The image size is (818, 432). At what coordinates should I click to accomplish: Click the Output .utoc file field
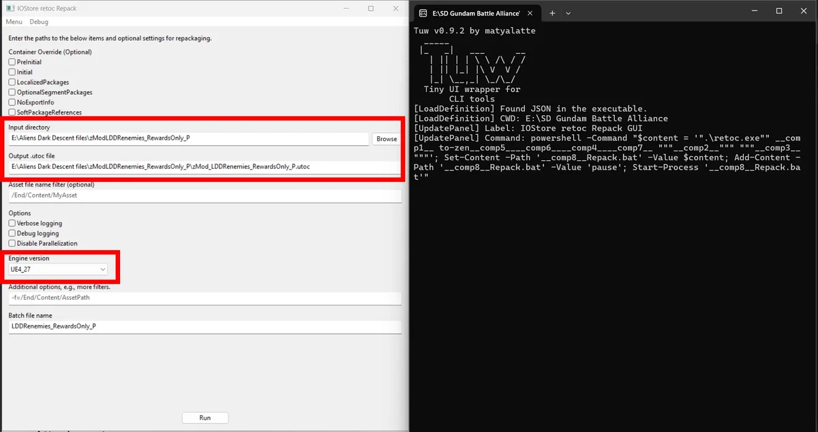point(204,167)
